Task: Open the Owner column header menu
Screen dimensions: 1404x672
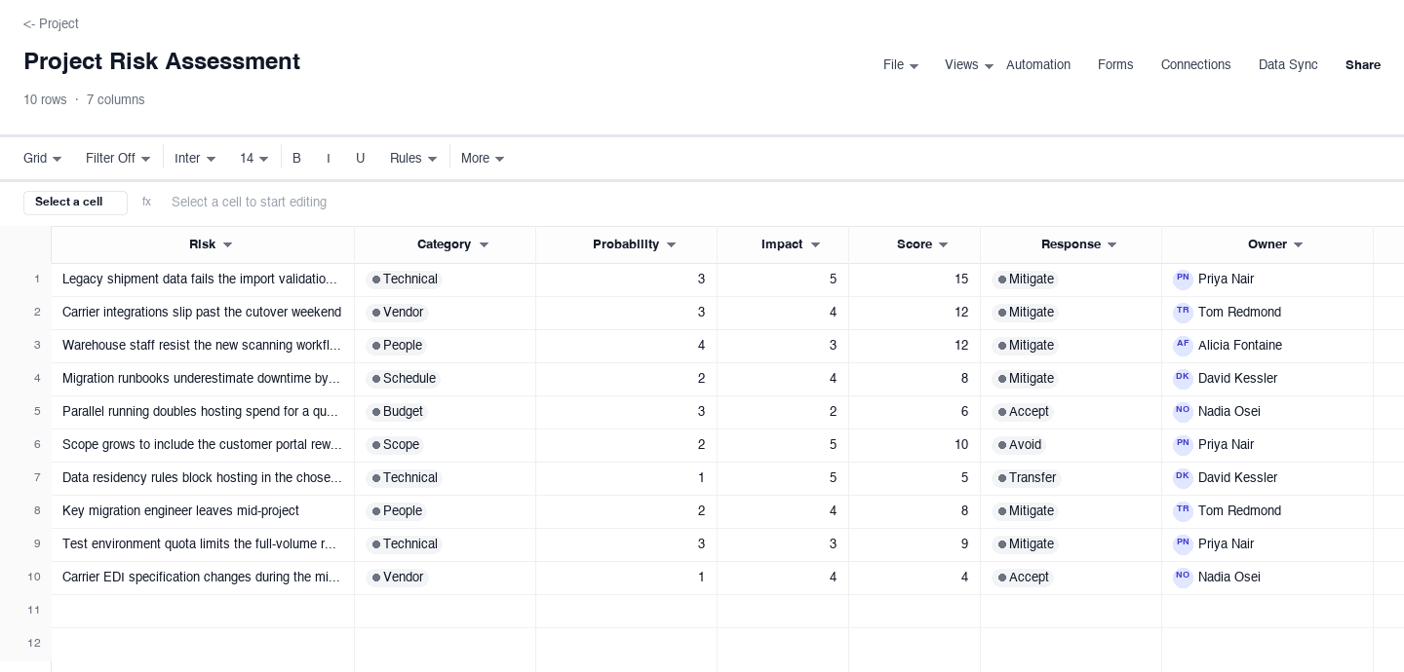Action: 1298,245
